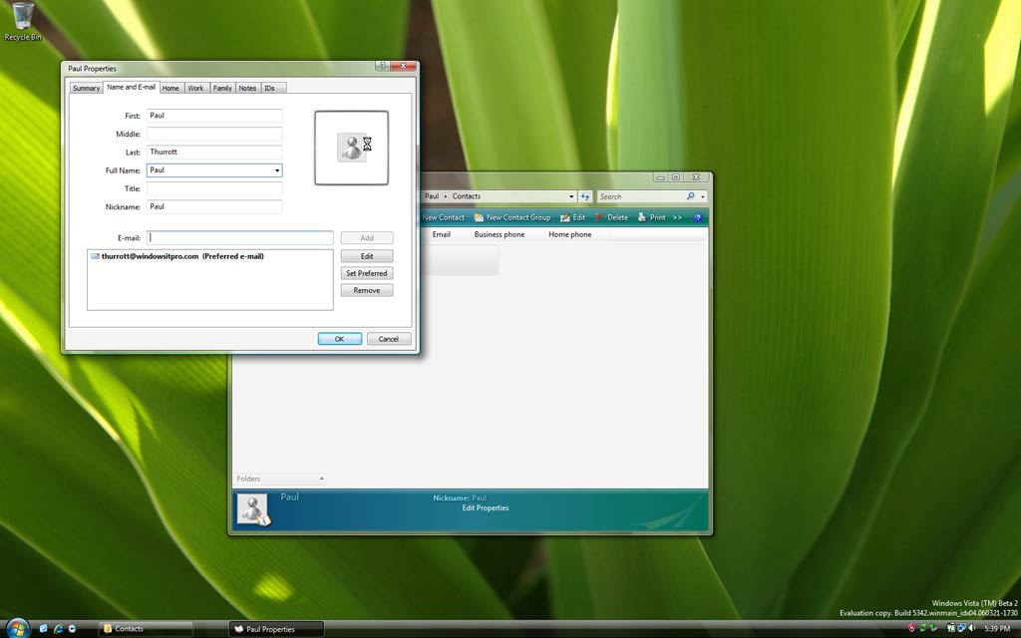Click the Delete toolbar button
Screen dimensions: 1021x638
point(611,217)
